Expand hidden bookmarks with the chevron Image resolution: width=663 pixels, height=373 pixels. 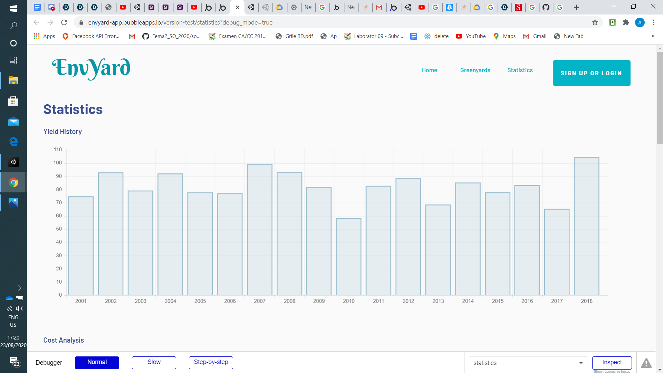(653, 36)
